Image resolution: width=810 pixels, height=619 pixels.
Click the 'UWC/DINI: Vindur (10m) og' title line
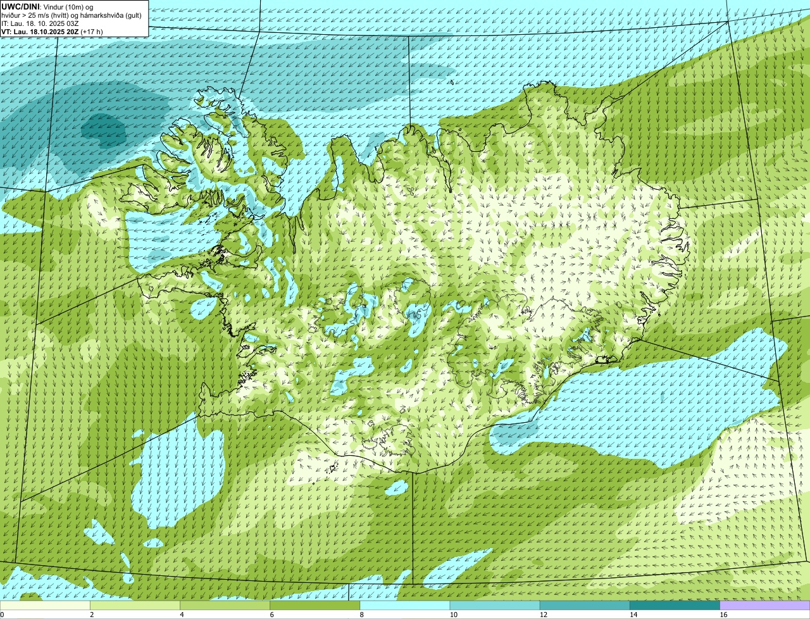pos(47,6)
